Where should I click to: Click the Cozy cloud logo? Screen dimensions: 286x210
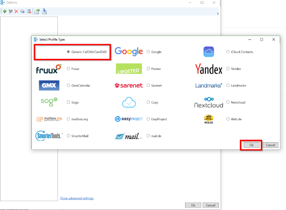(129, 102)
